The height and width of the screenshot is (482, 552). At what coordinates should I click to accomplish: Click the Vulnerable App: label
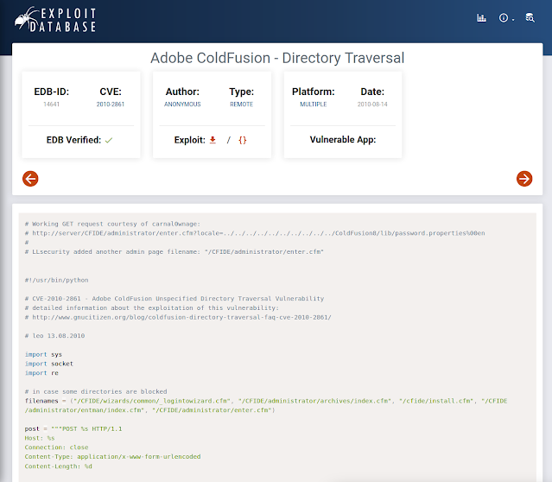[343, 140]
